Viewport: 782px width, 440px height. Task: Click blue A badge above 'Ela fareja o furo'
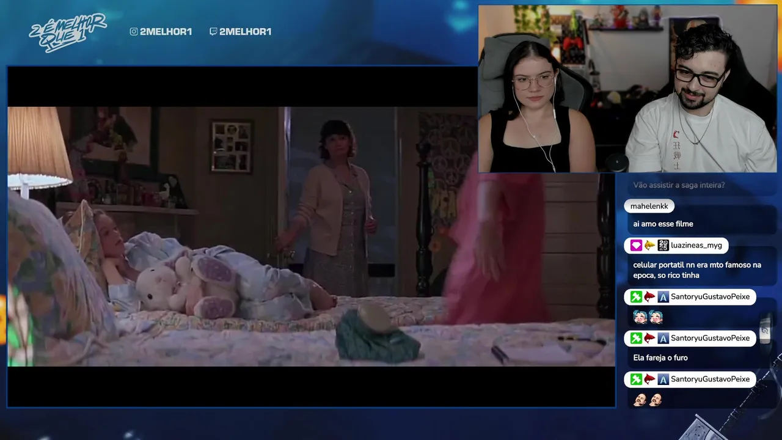(663, 339)
